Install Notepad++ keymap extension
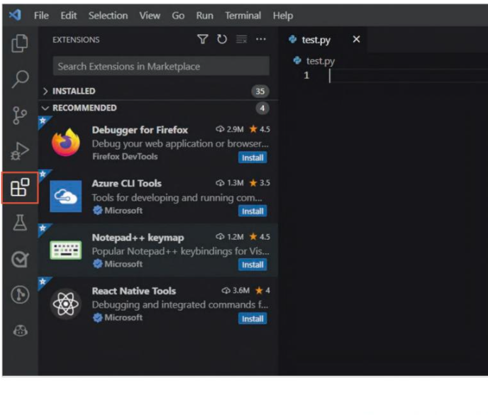488x415 pixels. tap(253, 265)
